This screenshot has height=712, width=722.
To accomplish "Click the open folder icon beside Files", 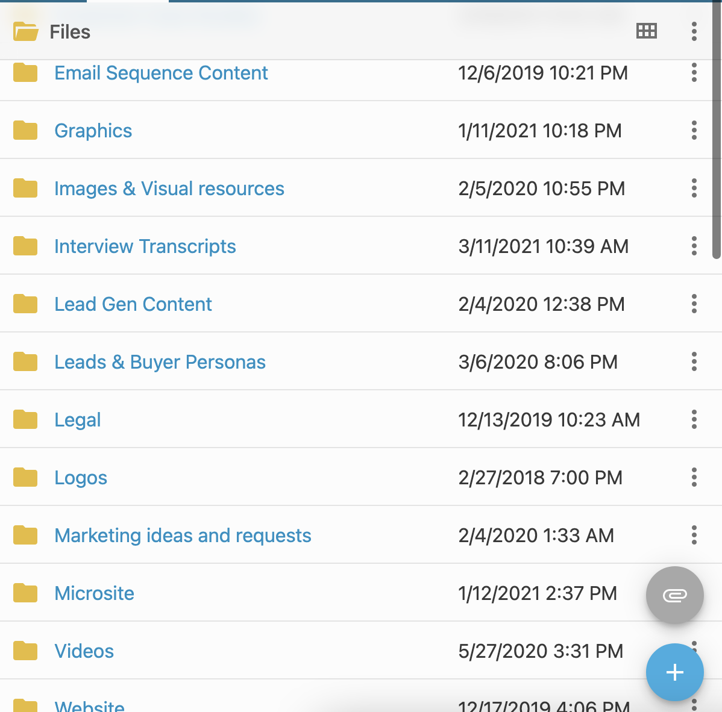I will pos(26,31).
